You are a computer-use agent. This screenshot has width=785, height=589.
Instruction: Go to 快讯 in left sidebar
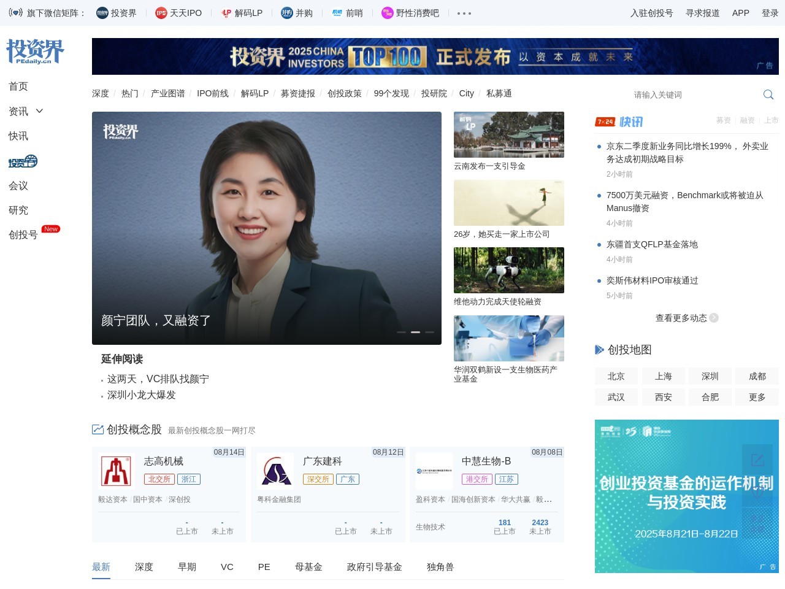coord(18,136)
